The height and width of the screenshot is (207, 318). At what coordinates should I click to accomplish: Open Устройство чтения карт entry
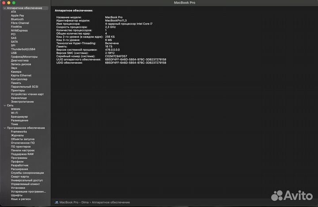point(27,94)
